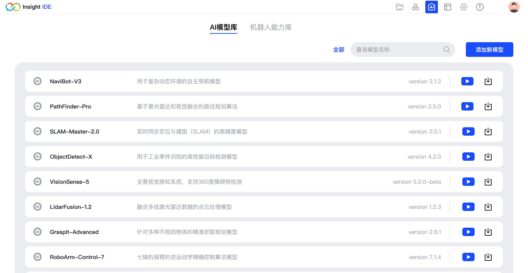Open settings gear icon in header

pyautogui.click(x=464, y=7)
